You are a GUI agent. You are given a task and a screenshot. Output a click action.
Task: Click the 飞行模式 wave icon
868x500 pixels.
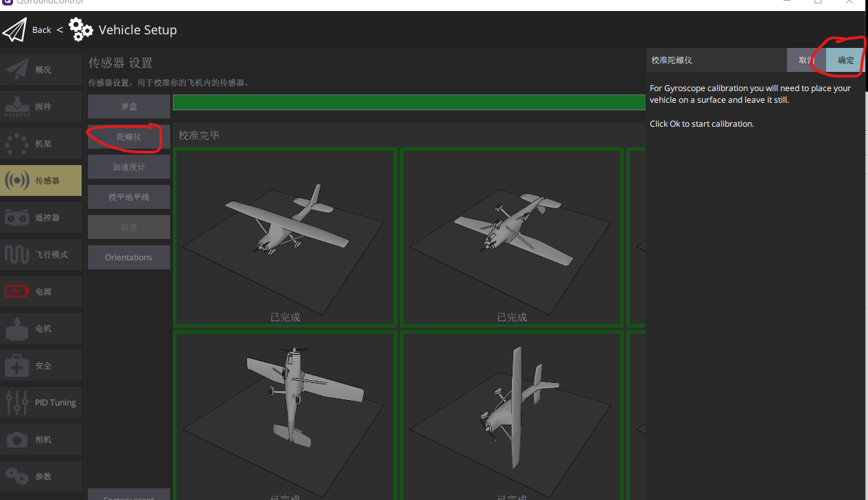(17, 255)
